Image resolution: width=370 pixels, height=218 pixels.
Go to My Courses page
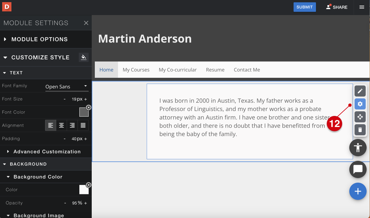click(x=136, y=70)
